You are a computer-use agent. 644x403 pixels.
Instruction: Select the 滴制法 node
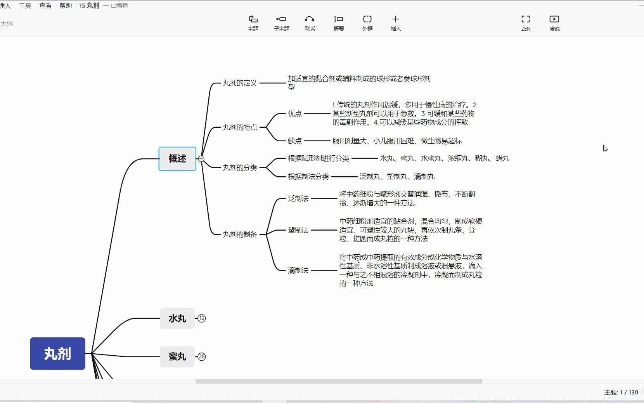tap(298, 271)
